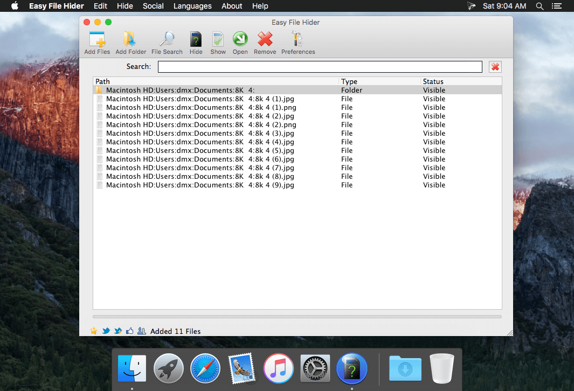Select the row for 8k 4 (5).jpg
This screenshot has height=391, width=574.
[298, 151]
